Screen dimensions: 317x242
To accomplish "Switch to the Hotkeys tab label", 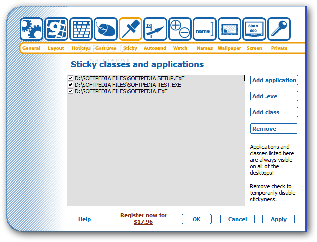I will click(x=81, y=48).
